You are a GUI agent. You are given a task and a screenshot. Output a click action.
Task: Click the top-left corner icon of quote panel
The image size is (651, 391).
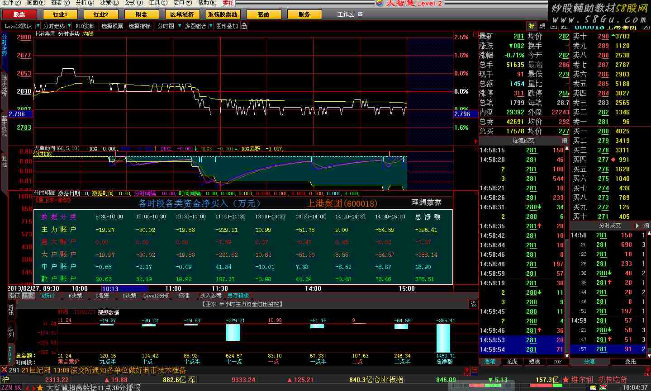point(476,35)
